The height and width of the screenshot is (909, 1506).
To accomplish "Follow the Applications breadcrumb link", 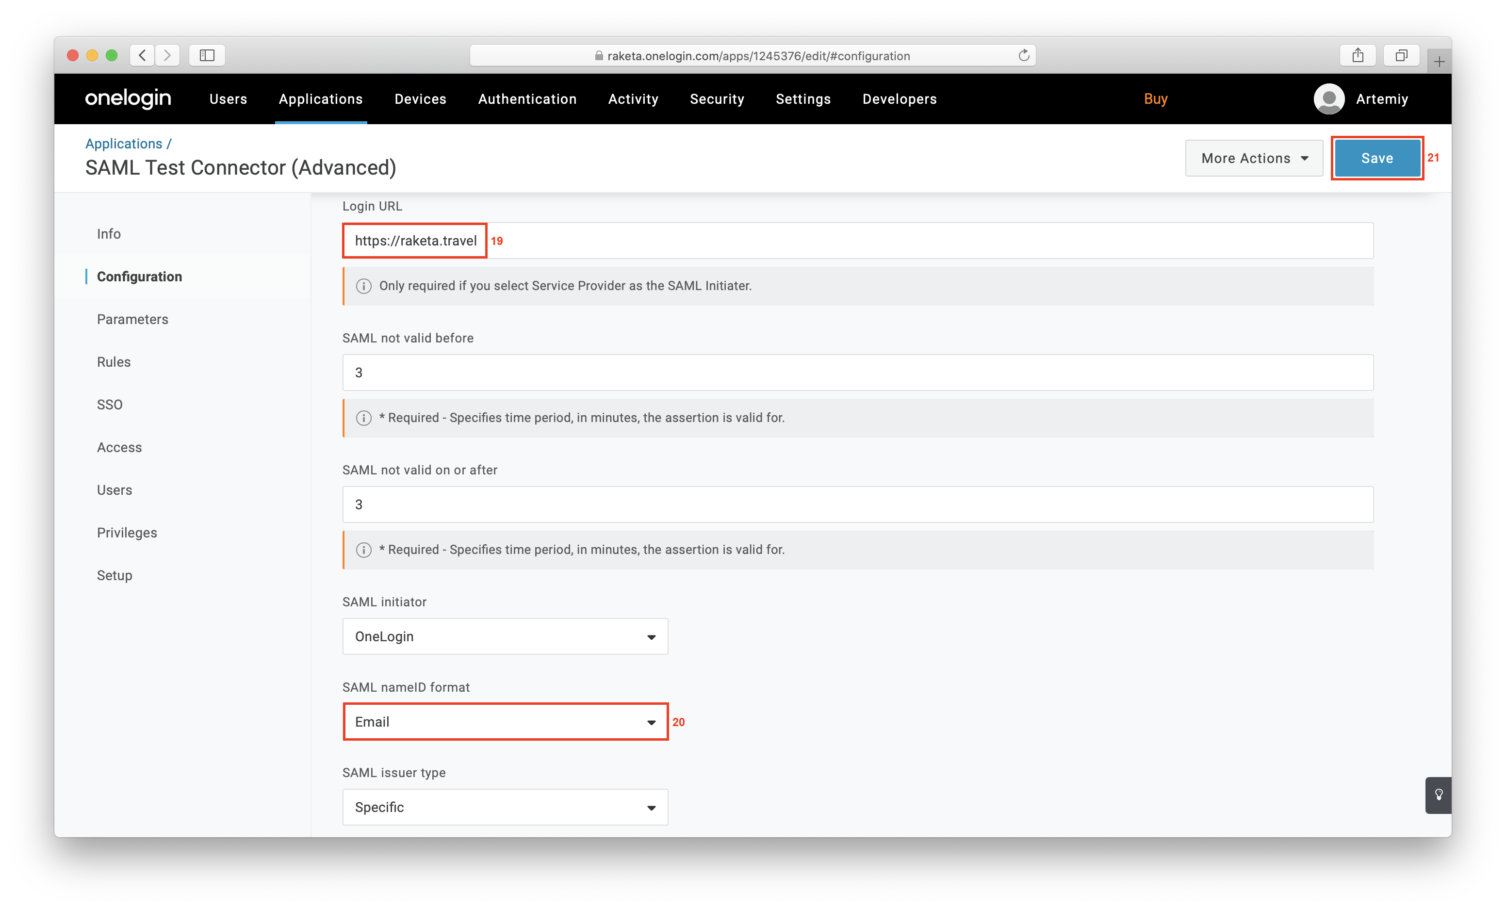I will [x=123, y=144].
